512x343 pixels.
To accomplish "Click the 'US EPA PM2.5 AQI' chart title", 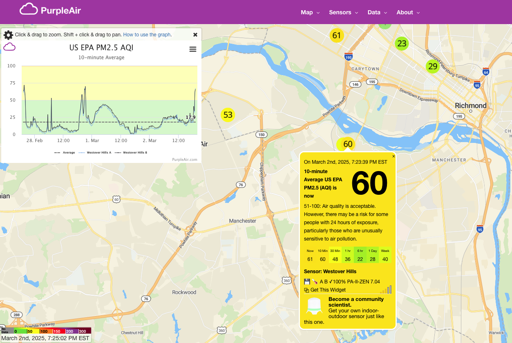I will pos(101,48).
